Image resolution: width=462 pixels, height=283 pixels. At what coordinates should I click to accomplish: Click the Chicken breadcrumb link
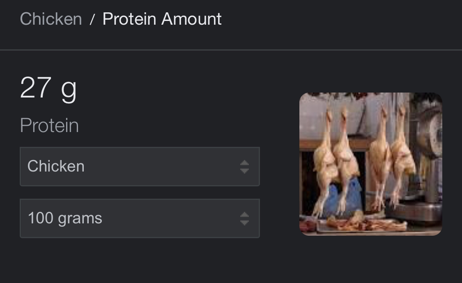[x=51, y=19]
